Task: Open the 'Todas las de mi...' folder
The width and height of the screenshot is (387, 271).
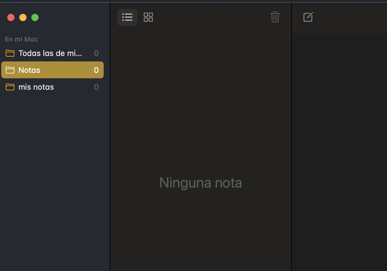Action: tap(52, 53)
